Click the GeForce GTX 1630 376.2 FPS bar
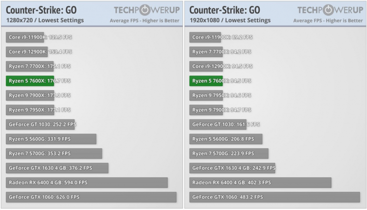This screenshot has width=367, height=210. click(57, 168)
